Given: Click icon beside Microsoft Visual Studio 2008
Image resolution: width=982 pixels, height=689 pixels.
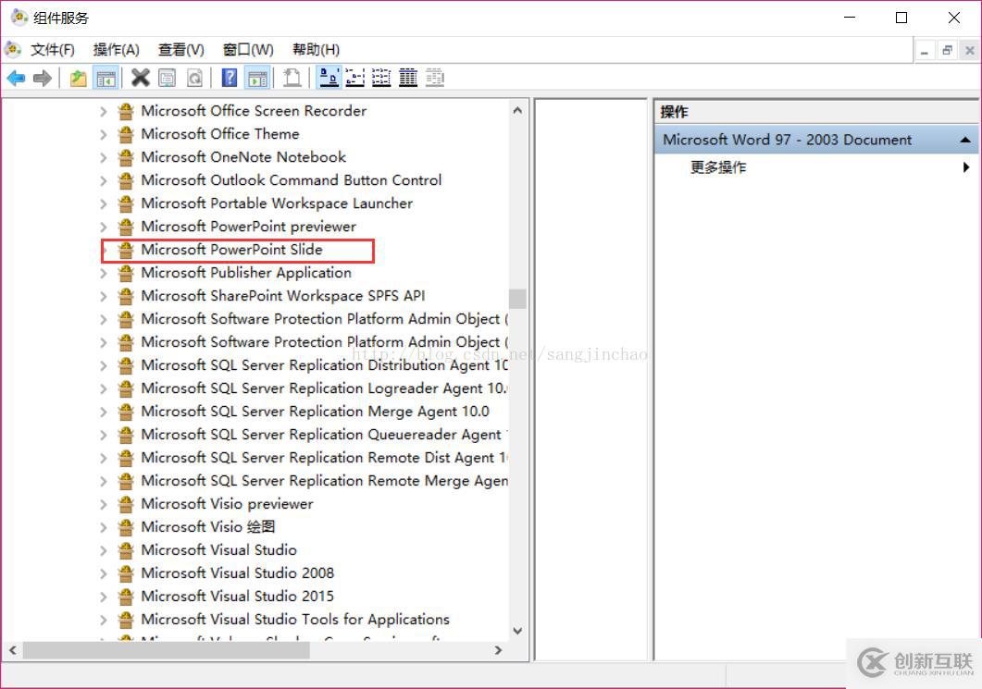Looking at the screenshot, I should (x=126, y=573).
